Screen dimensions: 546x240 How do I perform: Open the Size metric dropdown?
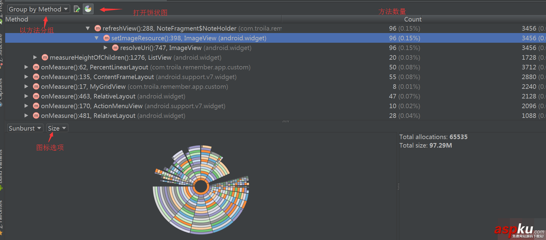[57, 128]
